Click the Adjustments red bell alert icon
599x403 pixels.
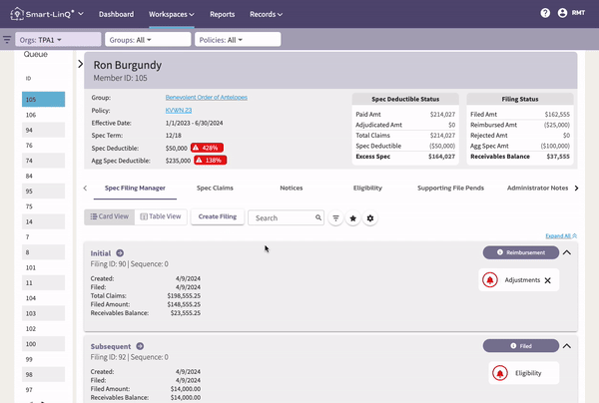(x=490, y=280)
